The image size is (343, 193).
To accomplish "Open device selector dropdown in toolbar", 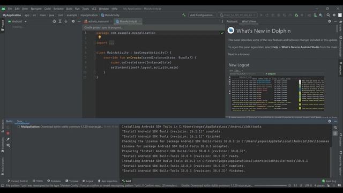I will [237, 15].
